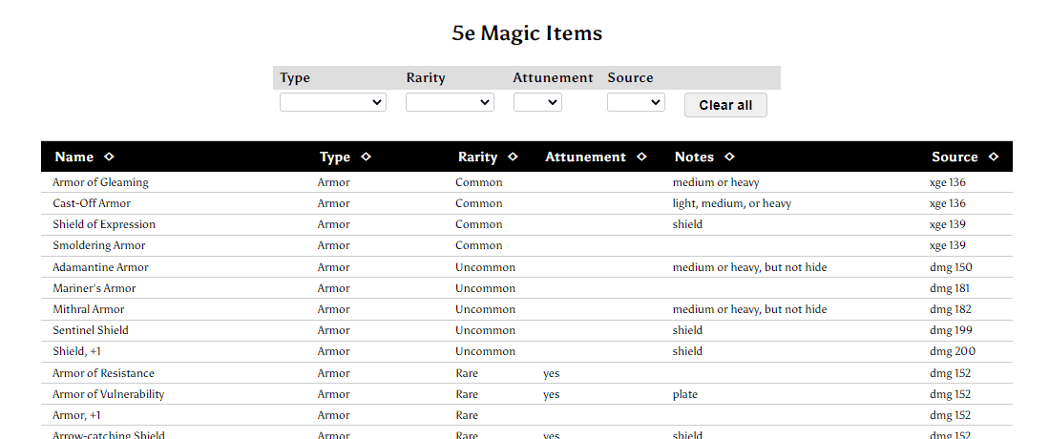This screenshot has width=1049, height=439.
Task: Click the Clear all button
Action: (x=725, y=105)
